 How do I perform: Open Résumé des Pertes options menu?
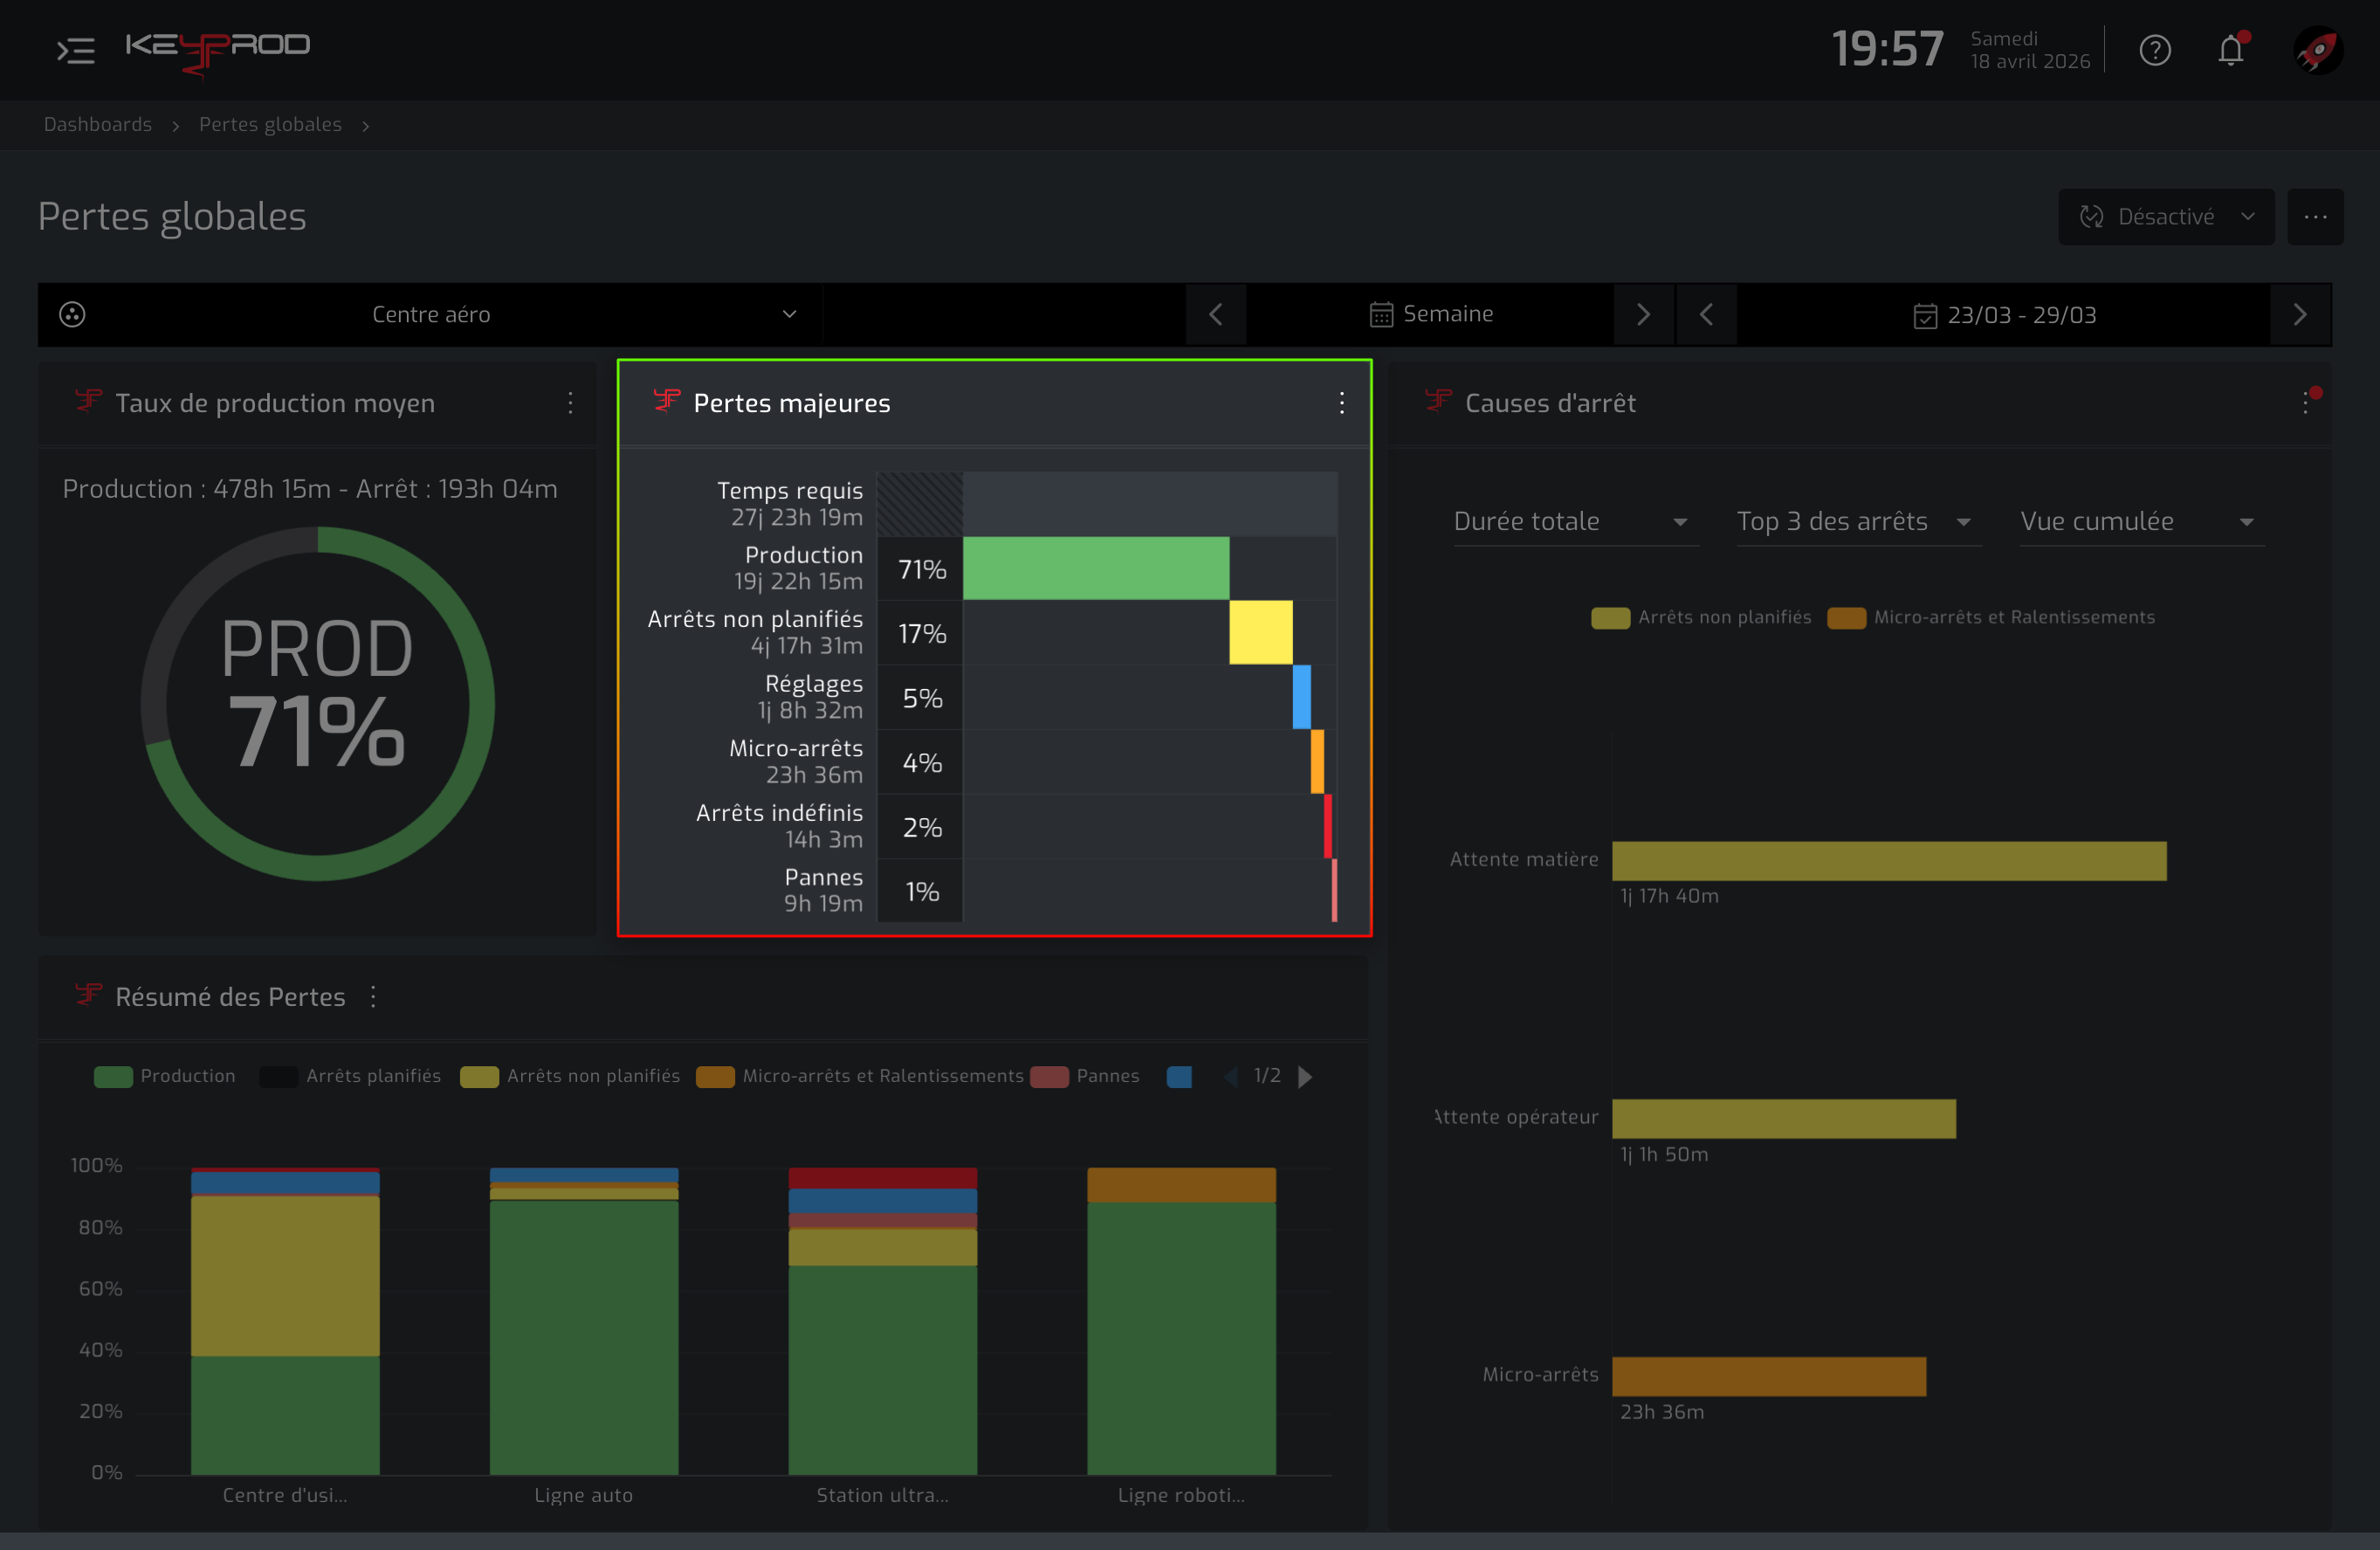[373, 997]
